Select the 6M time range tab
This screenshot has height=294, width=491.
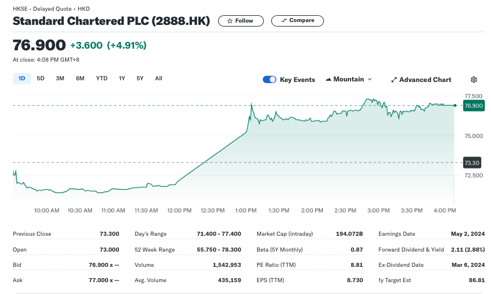80,79
